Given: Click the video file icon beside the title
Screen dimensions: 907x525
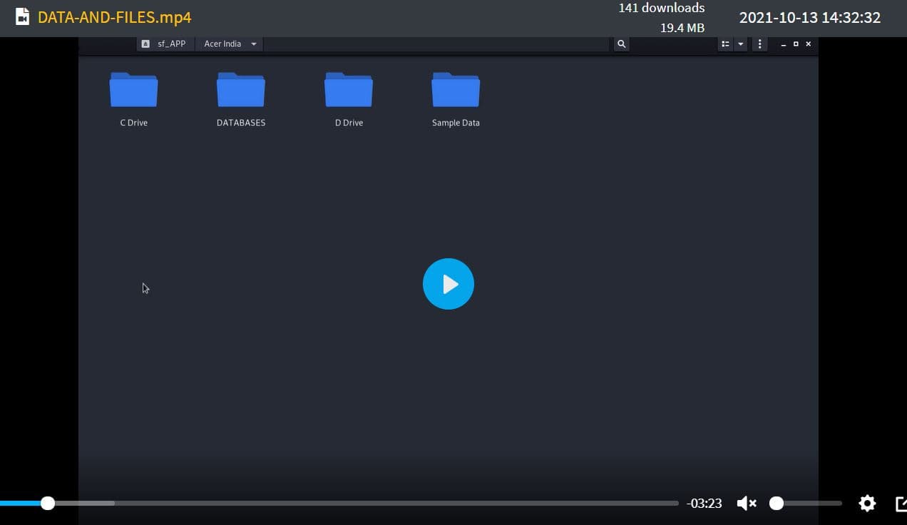Looking at the screenshot, I should [22, 17].
